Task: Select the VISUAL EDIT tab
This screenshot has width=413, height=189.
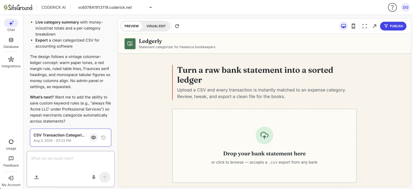Action: tap(156, 26)
